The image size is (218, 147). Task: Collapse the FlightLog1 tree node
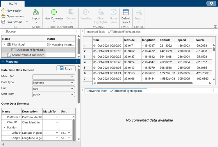(4, 44)
